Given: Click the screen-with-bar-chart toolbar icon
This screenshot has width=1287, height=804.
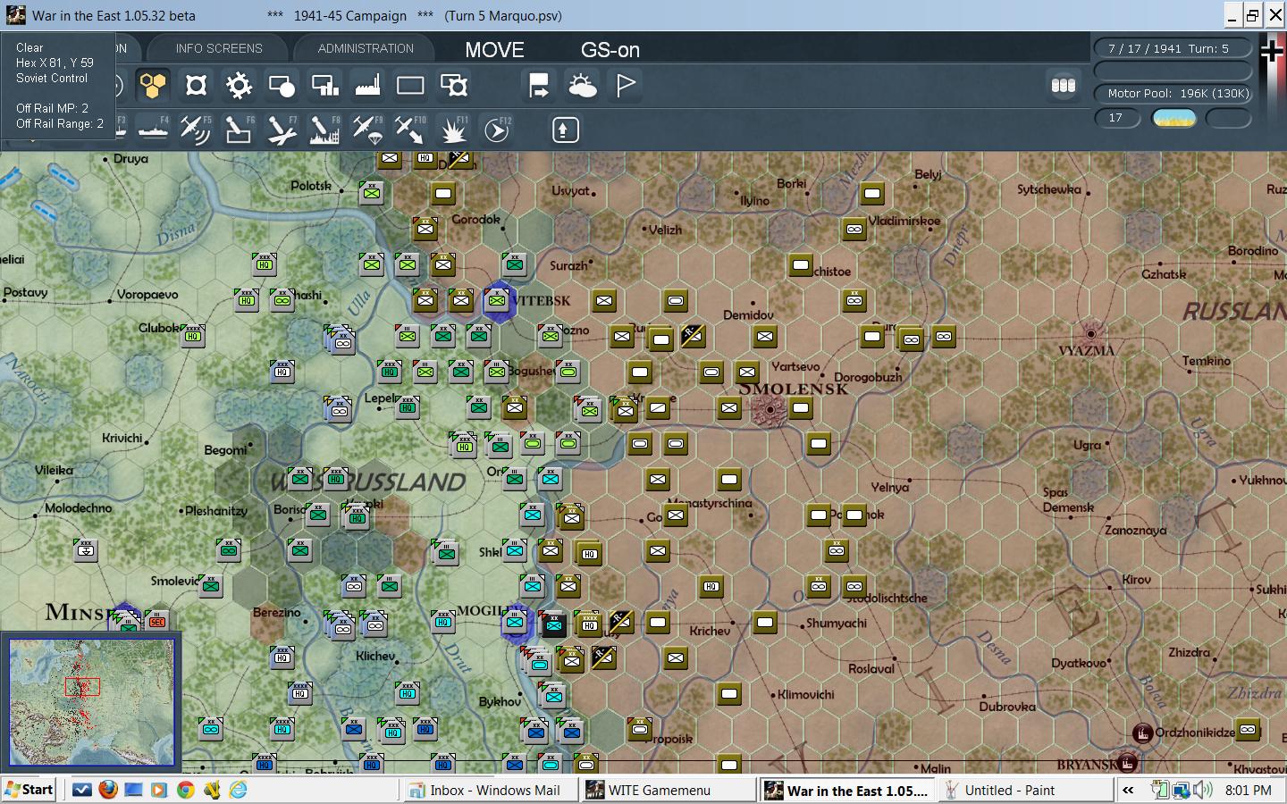Looking at the screenshot, I should click(324, 86).
